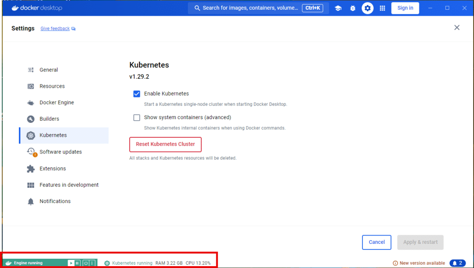474x268 pixels.
Task: Click the Reset Kubernetes Cluster button
Action: [x=165, y=145]
